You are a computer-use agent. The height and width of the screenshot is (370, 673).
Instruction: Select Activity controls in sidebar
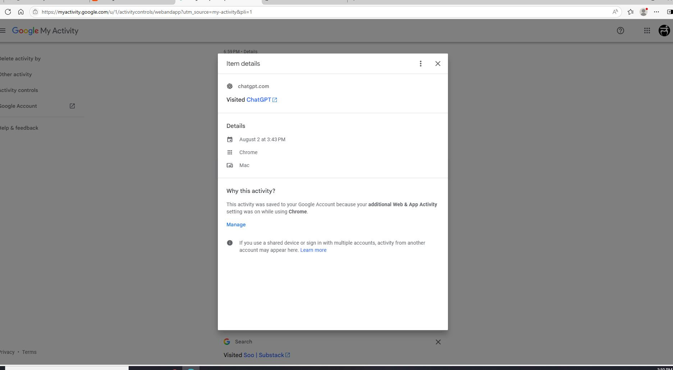(x=19, y=90)
